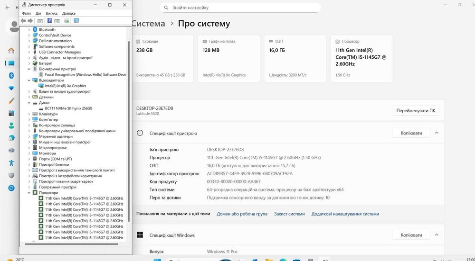Select Монітори category in device tree
Viewport: 475px width, 261px height.
point(47,153)
